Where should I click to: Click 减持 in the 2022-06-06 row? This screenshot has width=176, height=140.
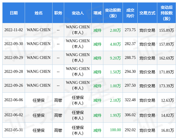[x=97, y=100]
